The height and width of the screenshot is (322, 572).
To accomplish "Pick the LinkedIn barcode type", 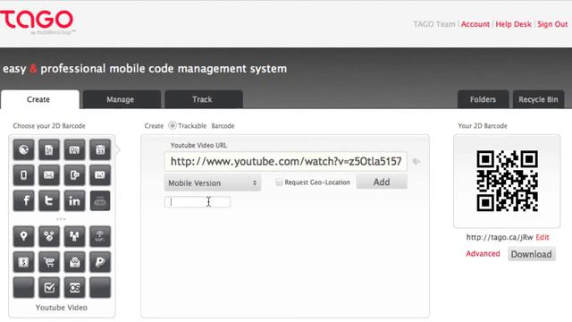I will (x=75, y=200).
